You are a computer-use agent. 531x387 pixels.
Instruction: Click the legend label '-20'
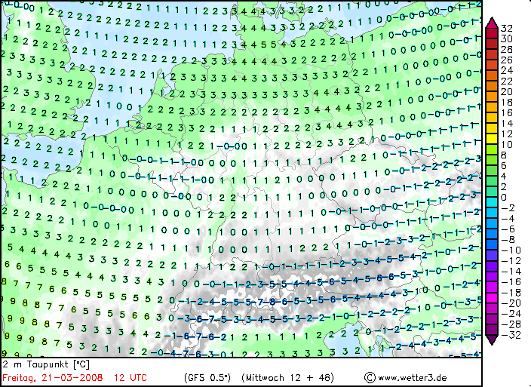pyautogui.click(x=511, y=303)
